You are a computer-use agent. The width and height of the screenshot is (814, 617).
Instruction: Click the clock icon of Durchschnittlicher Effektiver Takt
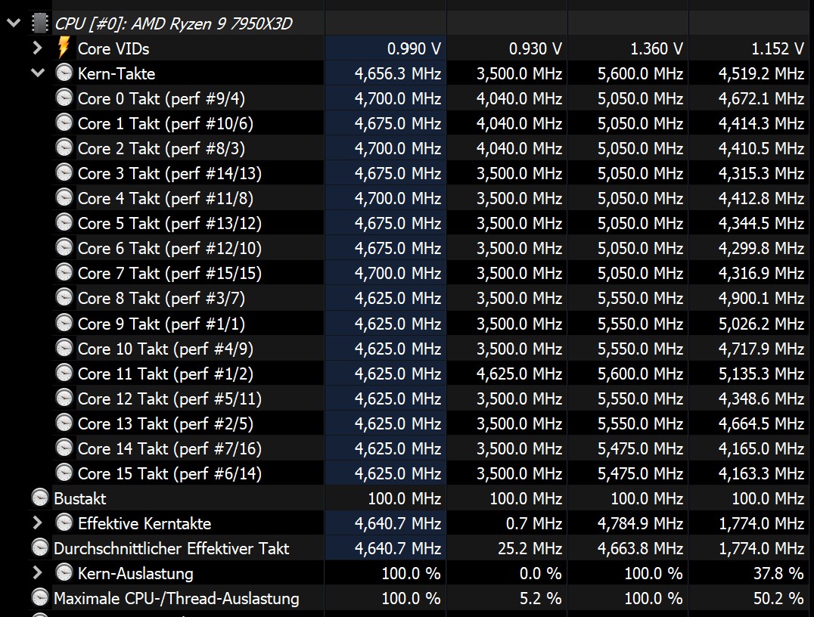40,547
